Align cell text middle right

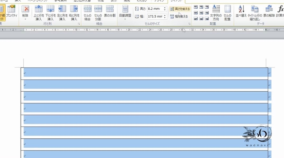(x=207, y=13)
